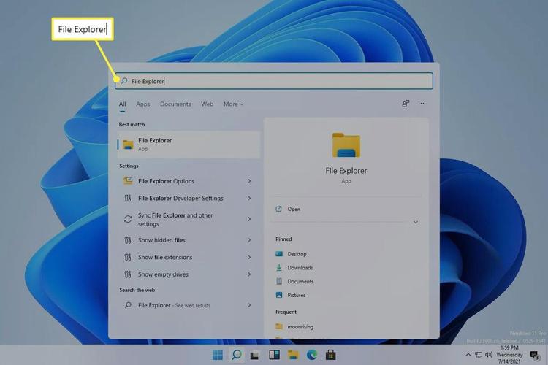
Task: Open the notification center icon
Action: pyautogui.click(x=535, y=356)
